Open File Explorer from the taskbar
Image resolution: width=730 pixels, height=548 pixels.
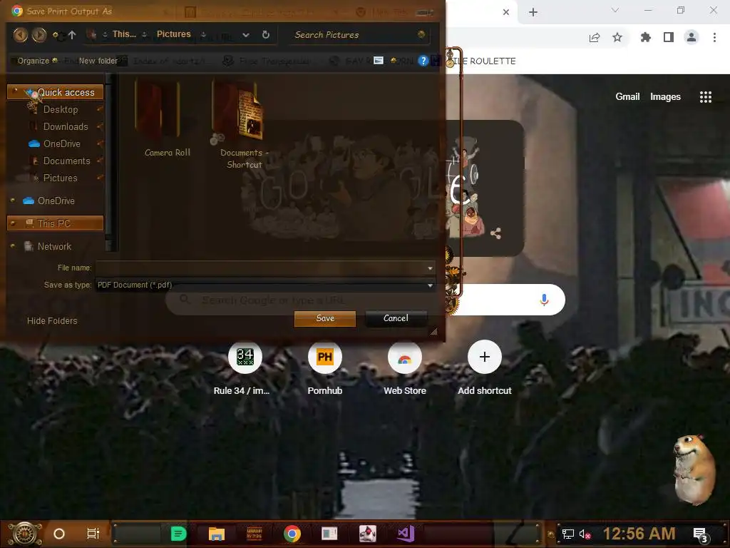217,534
